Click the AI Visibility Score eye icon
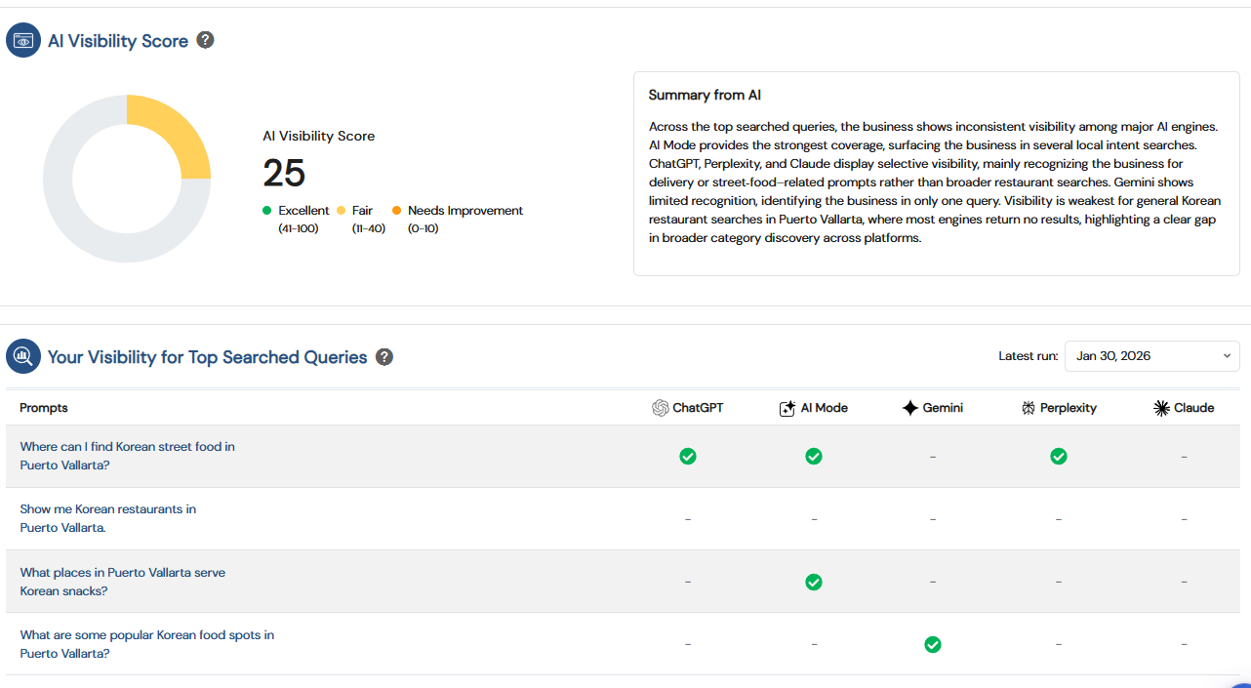This screenshot has height=688, width=1251. (x=23, y=41)
